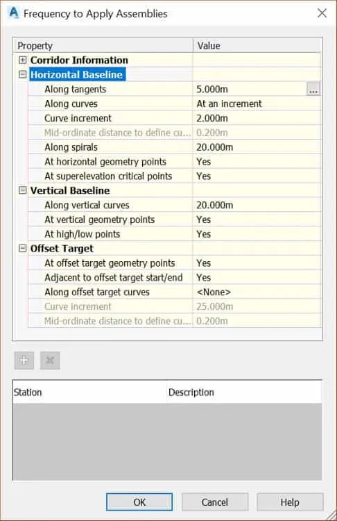
Task: Open the Along curves value dropdown
Action: coord(257,104)
